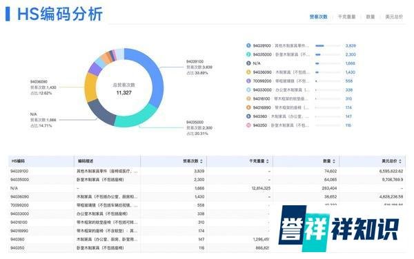Click table cell 4,828,236.58 in 美元总价 column
Screen dimensions: 414x259
pyautogui.click(x=391, y=196)
